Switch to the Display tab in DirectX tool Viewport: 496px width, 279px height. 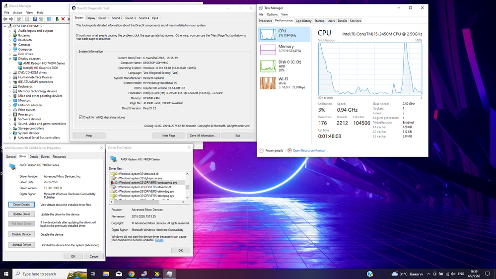click(x=91, y=18)
